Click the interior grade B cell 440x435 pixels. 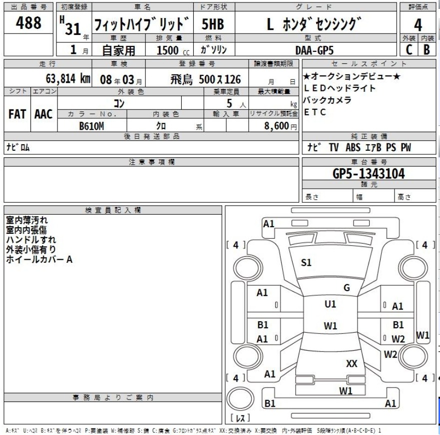coord(427,49)
